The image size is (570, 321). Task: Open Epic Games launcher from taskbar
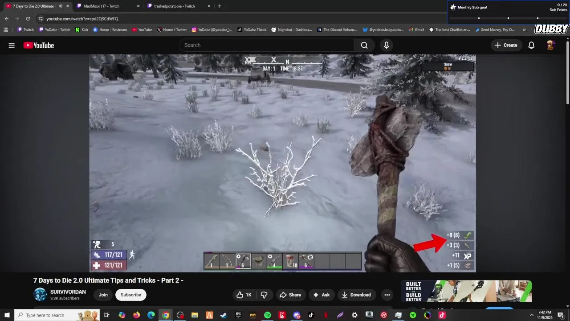pos(238,315)
